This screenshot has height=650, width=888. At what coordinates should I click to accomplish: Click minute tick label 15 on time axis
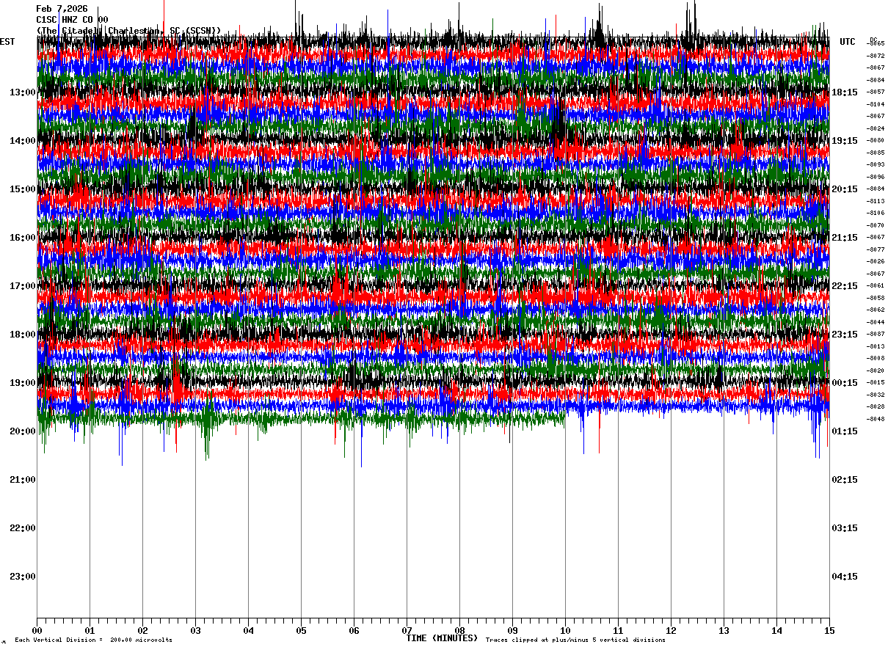pos(829,630)
